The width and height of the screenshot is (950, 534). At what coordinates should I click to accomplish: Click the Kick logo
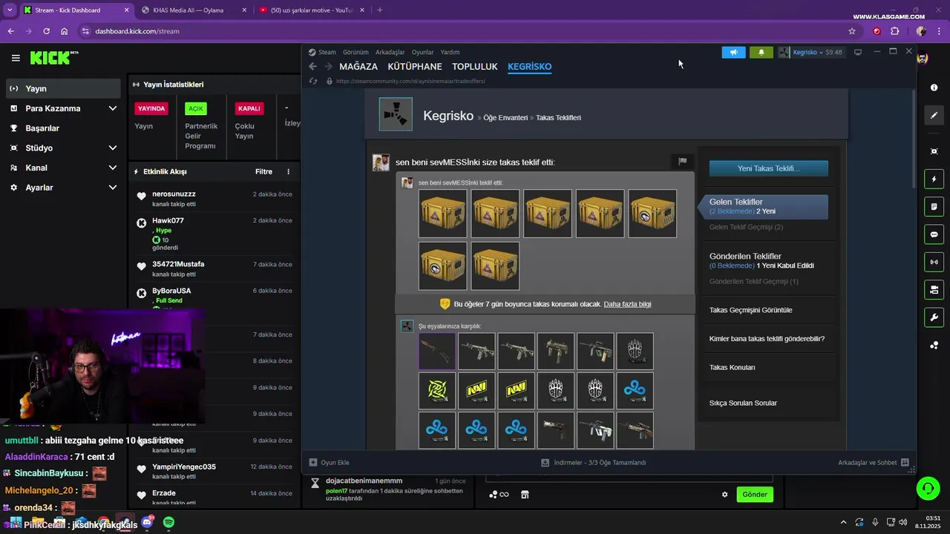click(54, 58)
